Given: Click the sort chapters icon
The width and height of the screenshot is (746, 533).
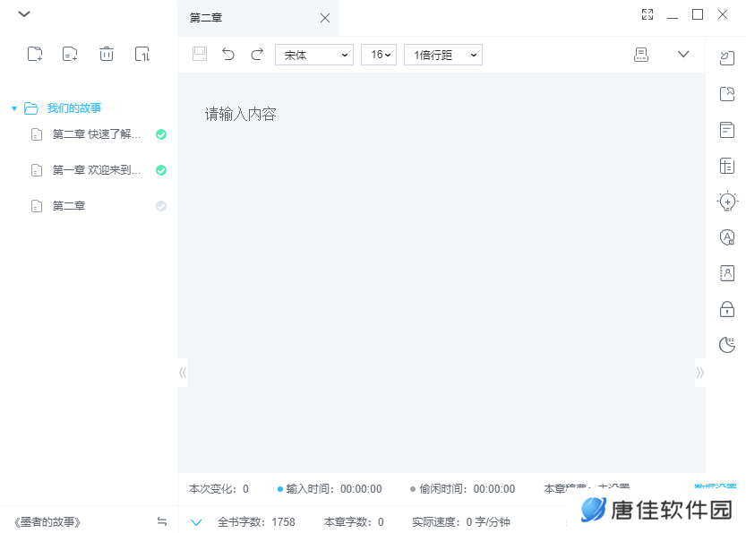Looking at the screenshot, I should 142,54.
